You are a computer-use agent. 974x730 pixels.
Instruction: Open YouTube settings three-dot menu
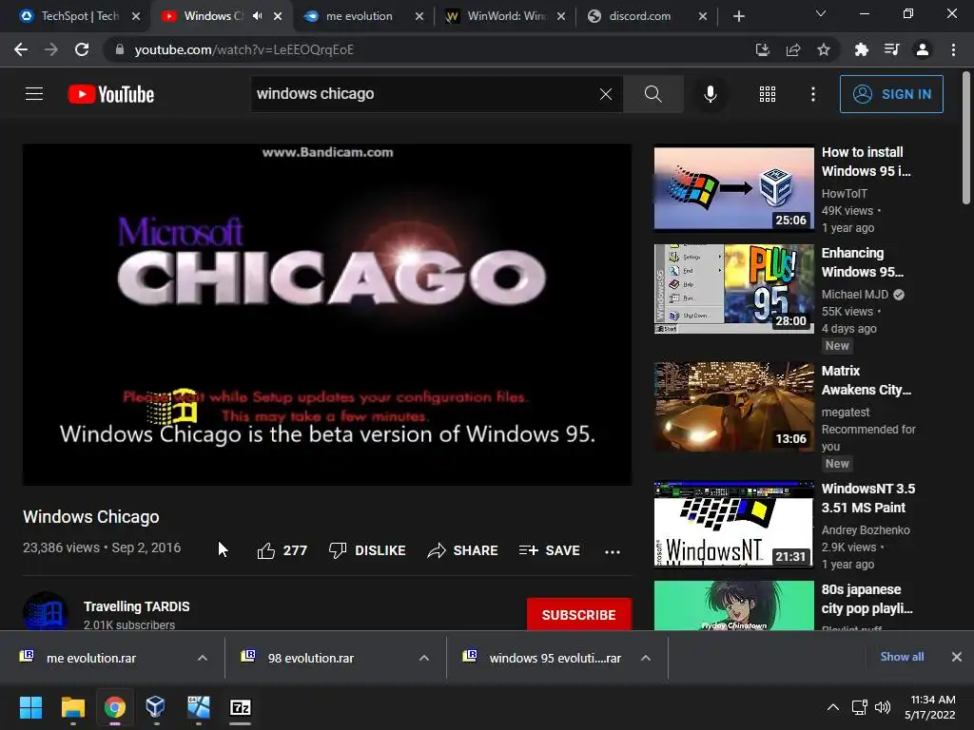click(x=813, y=94)
